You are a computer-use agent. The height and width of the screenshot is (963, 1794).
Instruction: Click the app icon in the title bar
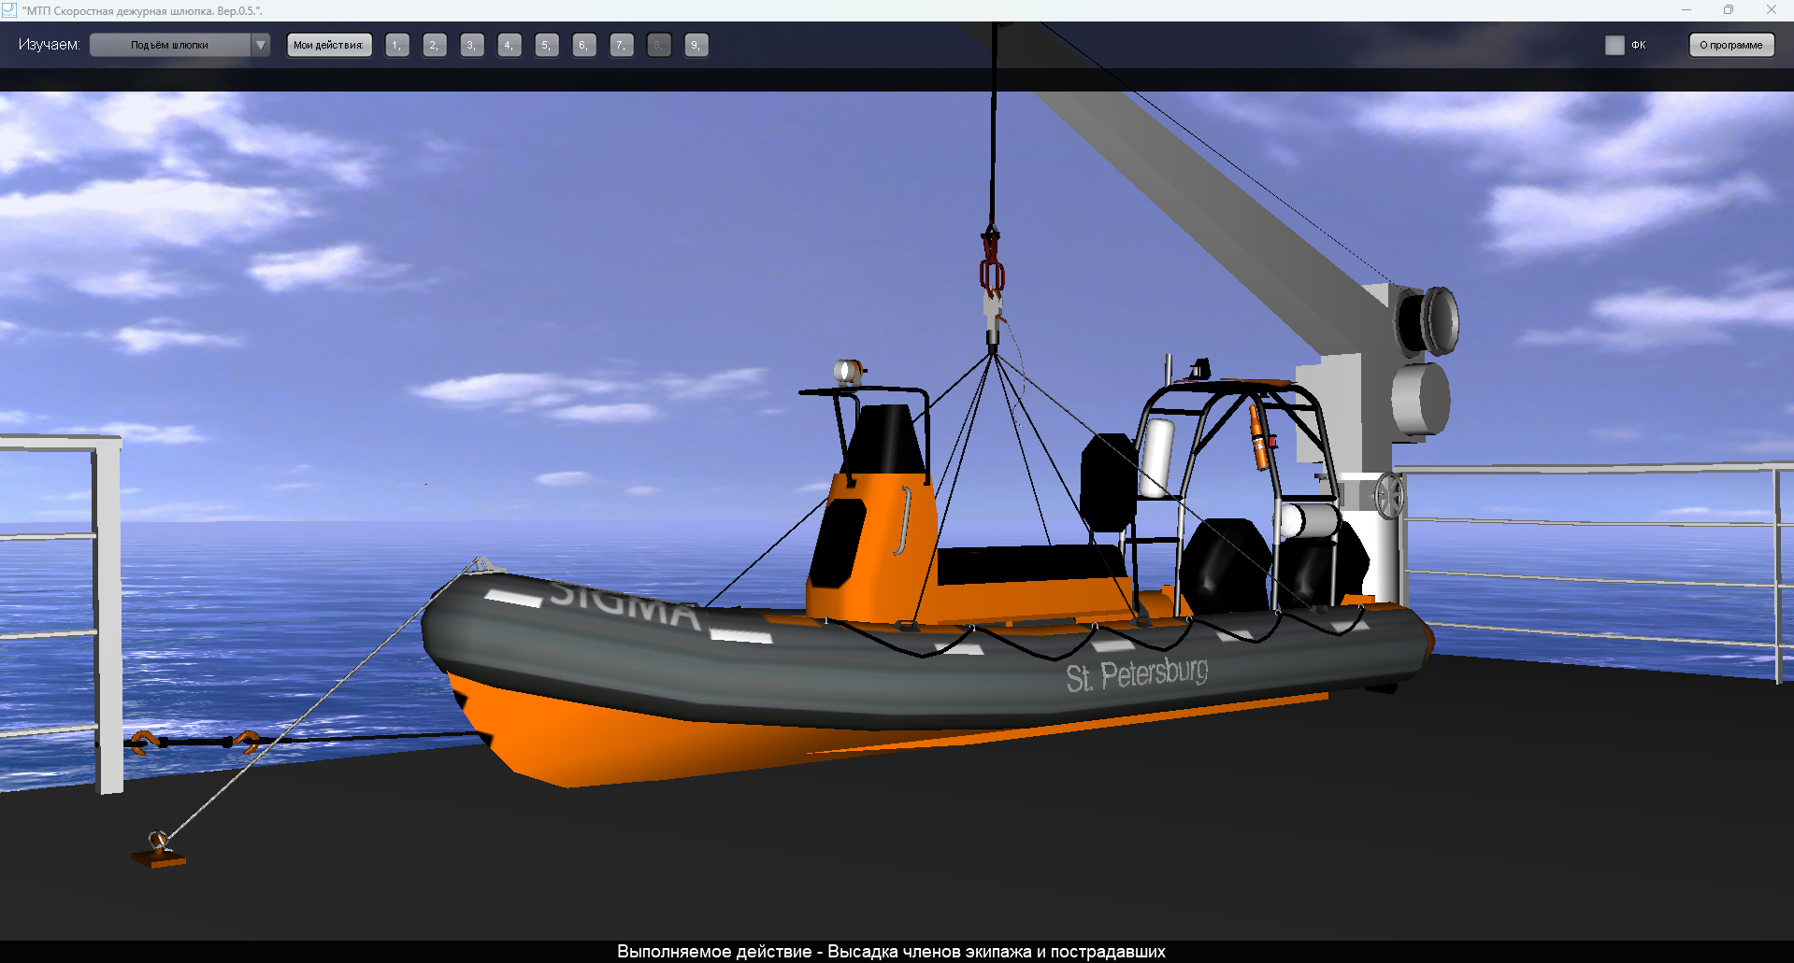(9, 10)
